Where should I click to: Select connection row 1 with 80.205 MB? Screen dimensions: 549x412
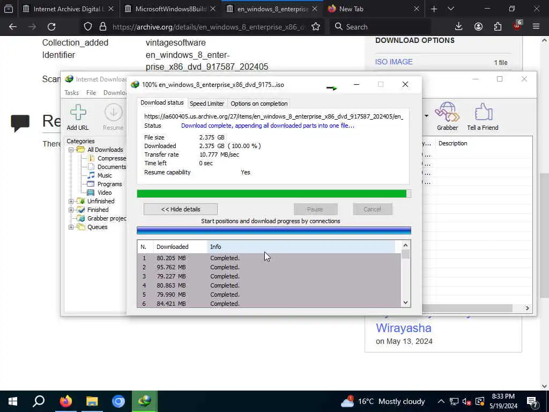(x=269, y=258)
